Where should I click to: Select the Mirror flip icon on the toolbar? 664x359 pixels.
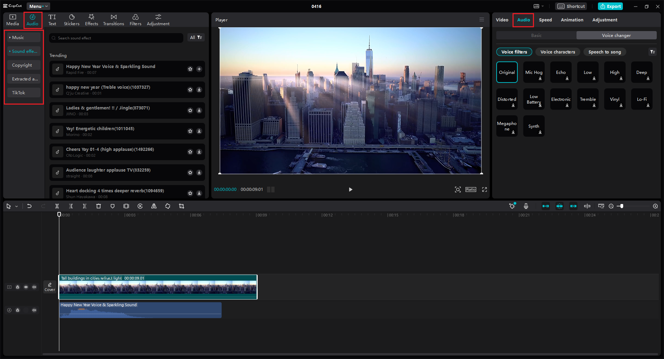coord(154,206)
